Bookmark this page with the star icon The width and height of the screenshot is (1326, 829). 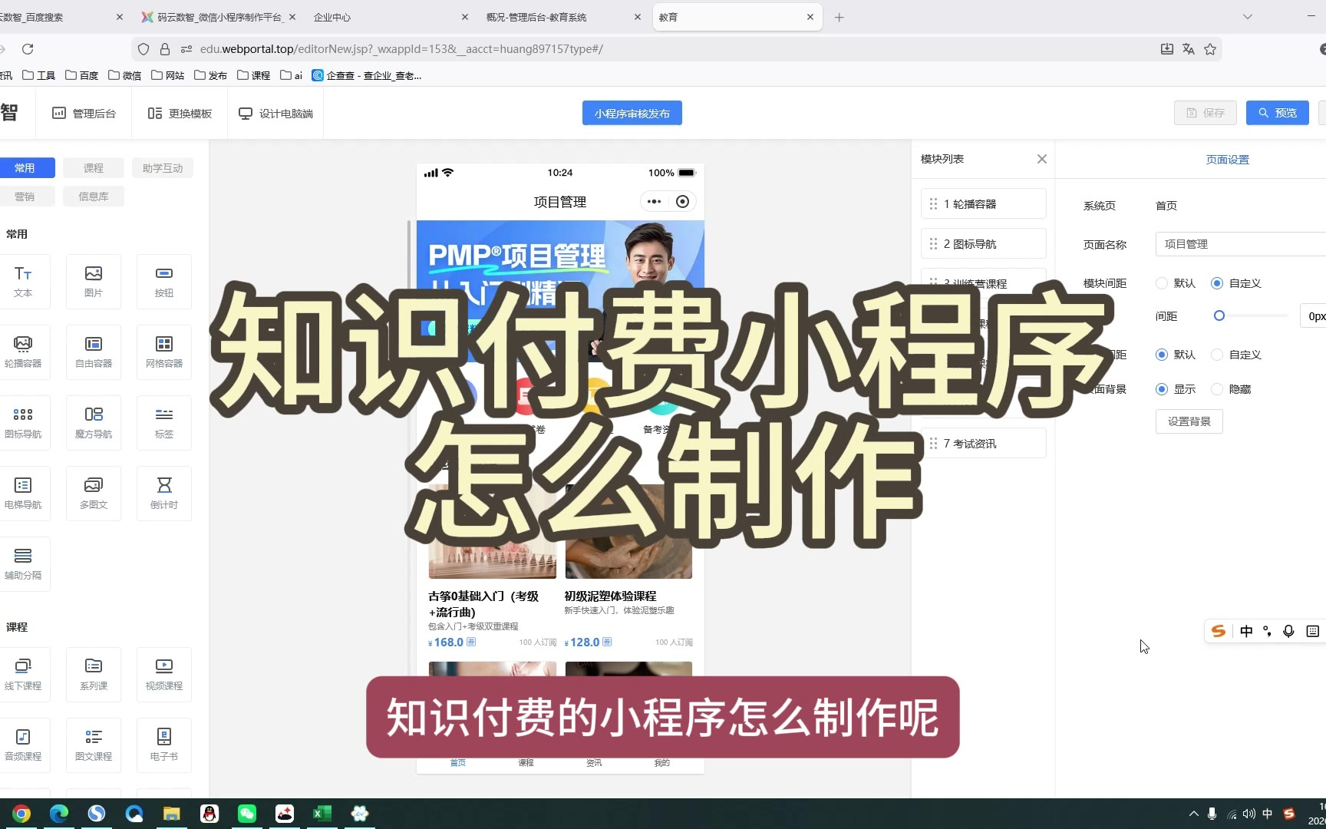coord(1210,49)
